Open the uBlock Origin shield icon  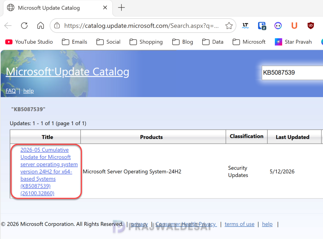point(311,26)
